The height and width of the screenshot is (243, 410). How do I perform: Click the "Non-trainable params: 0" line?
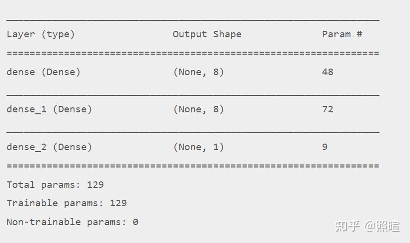(x=72, y=222)
